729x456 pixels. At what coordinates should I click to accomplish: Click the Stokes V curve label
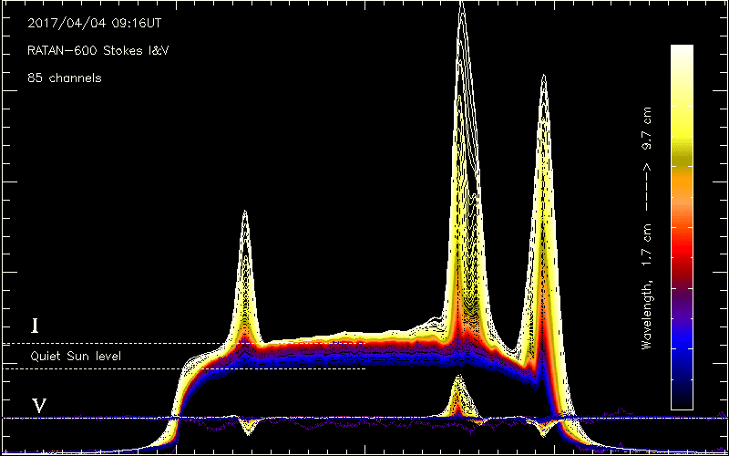(x=38, y=406)
